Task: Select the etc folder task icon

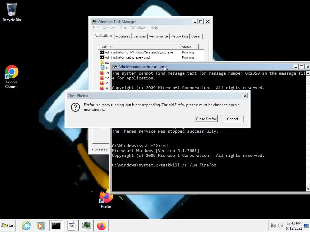Action: pos(102,62)
